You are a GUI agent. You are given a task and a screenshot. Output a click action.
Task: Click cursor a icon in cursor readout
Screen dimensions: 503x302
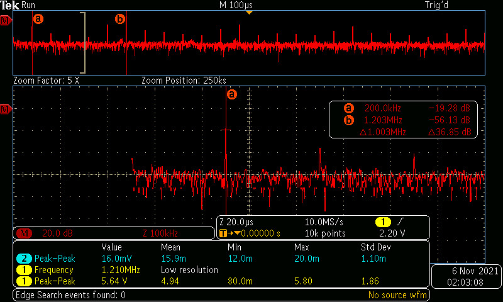349,108
